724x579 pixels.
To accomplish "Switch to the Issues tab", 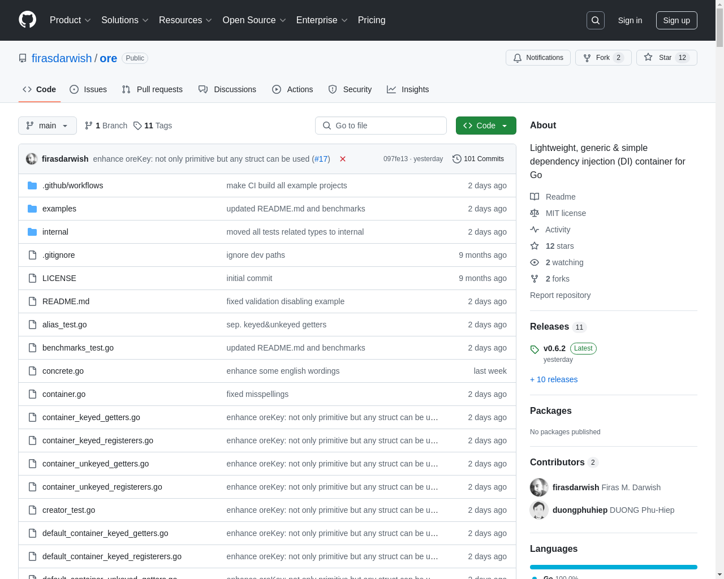I will [88, 89].
